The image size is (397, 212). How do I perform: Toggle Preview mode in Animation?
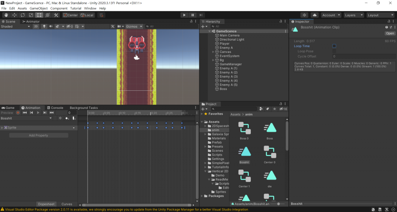click(7, 113)
